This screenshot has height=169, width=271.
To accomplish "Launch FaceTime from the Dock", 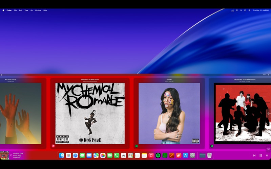I will pos(110,155).
